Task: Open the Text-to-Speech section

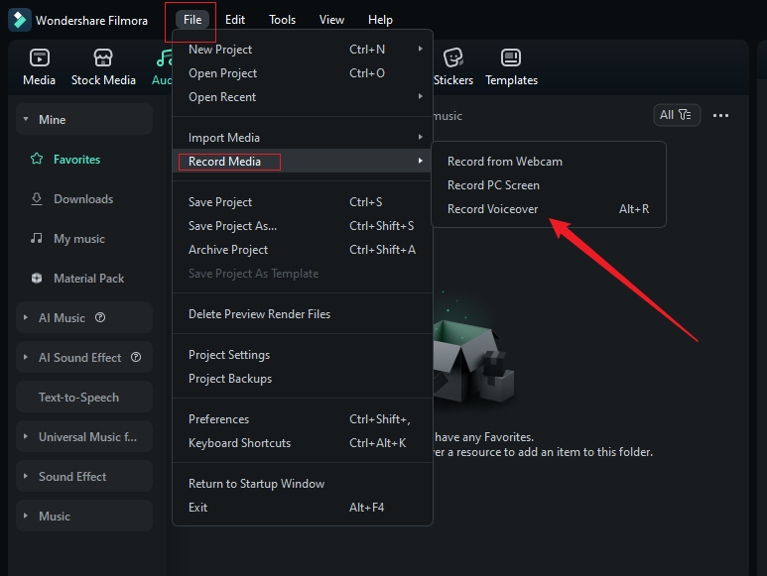Action: (84, 397)
